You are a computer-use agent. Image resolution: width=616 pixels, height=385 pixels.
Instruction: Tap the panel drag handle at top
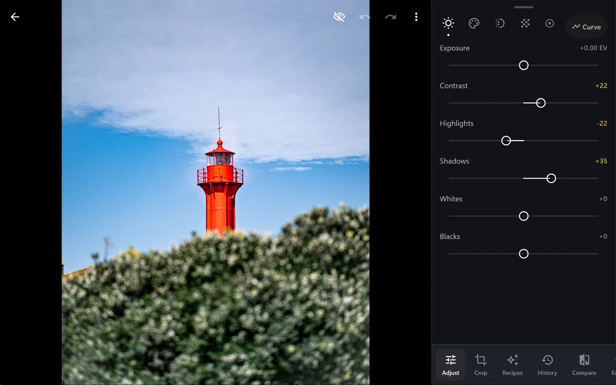point(523,7)
